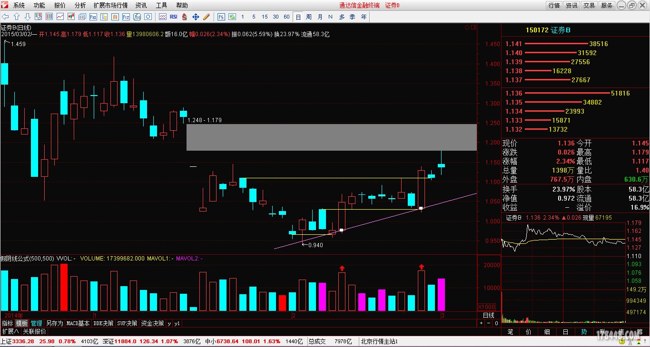Switch to 1-minute period

[x=243, y=17]
